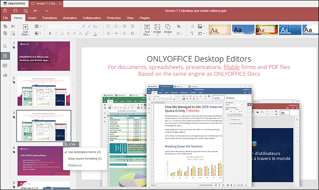Select slide 1 thumbnail

pos(44,56)
